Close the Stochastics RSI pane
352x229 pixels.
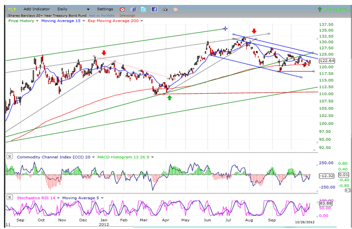coord(8,197)
